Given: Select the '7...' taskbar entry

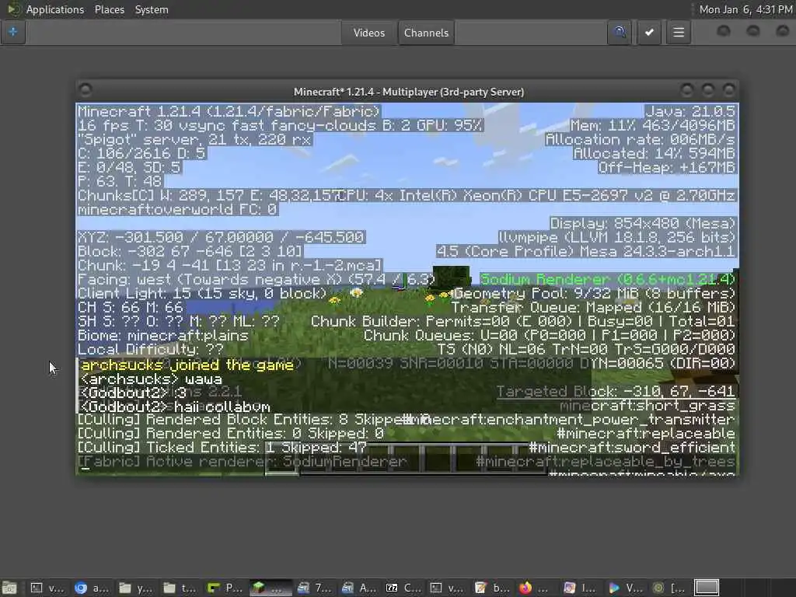Looking at the screenshot, I should 314,588.
